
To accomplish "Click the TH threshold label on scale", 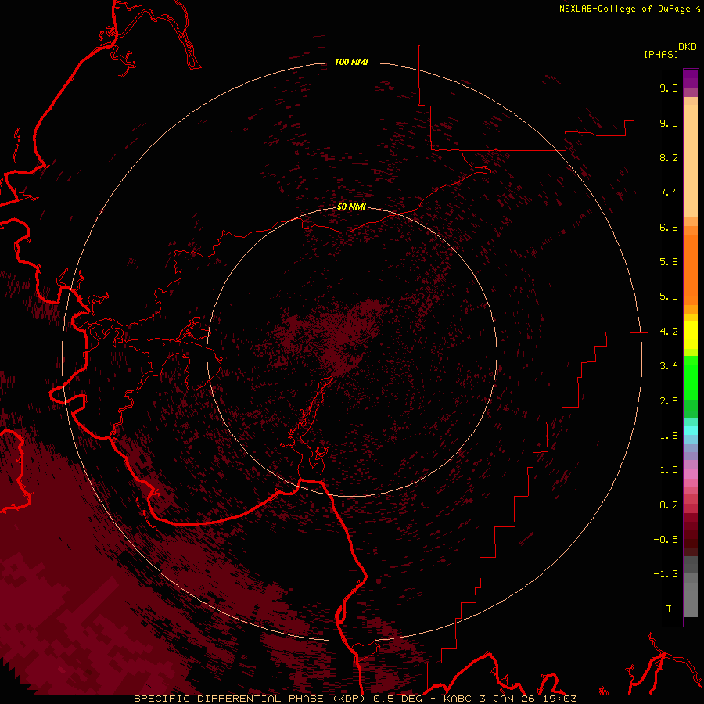I will click(x=672, y=609).
